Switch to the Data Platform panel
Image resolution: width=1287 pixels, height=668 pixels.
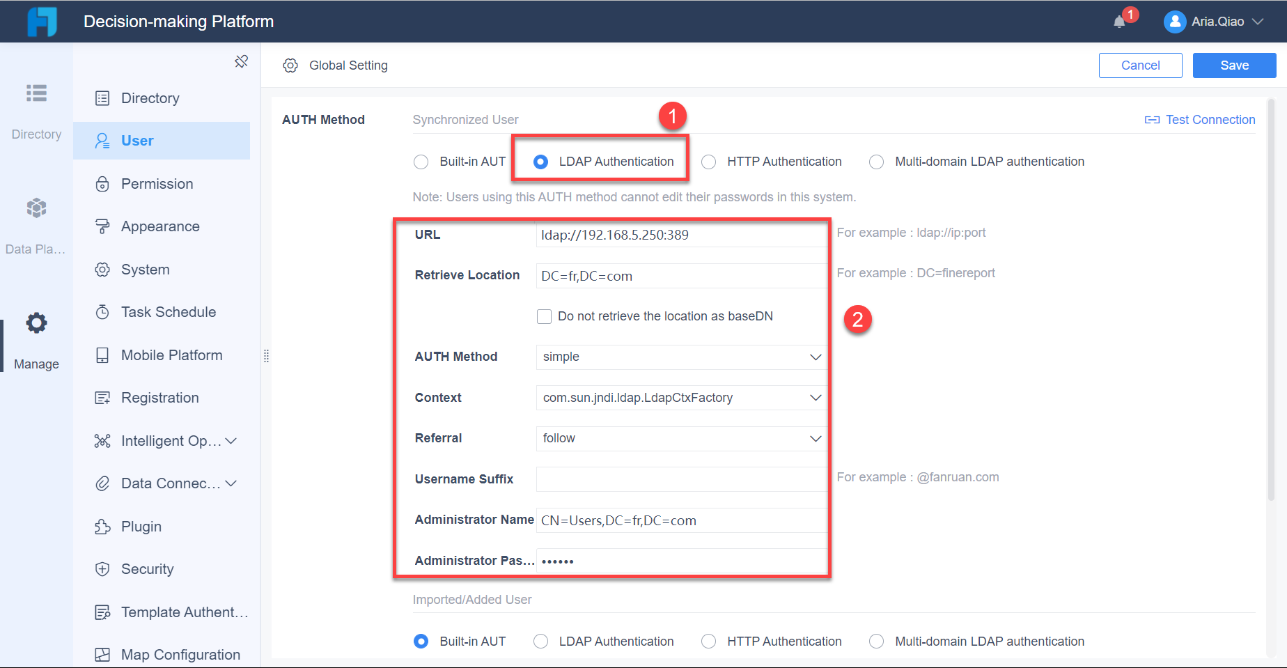(36, 223)
